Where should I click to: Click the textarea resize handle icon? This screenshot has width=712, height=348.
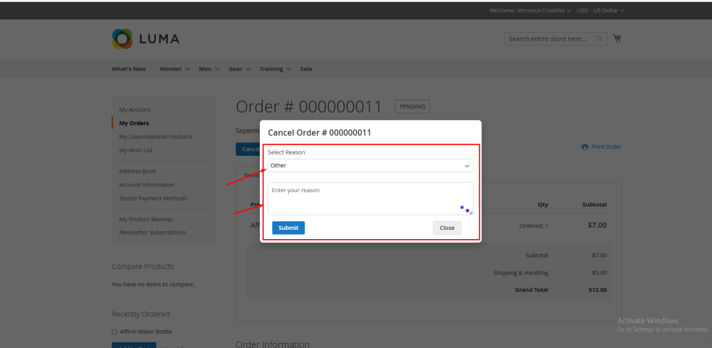pyautogui.click(x=471, y=212)
